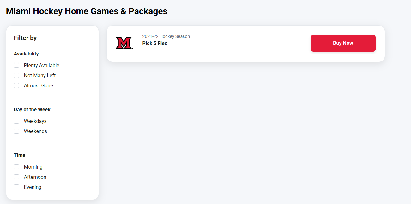
Task: Click the Miami red M logo
Action: 124,43
